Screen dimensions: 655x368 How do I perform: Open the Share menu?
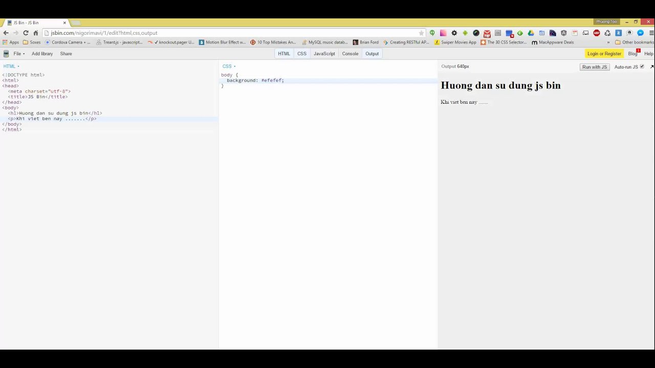[x=66, y=54]
